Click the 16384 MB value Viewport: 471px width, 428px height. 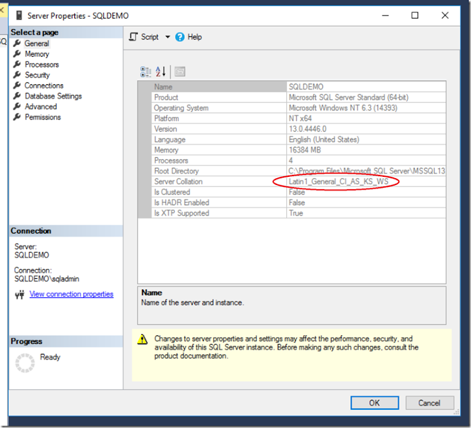305,150
